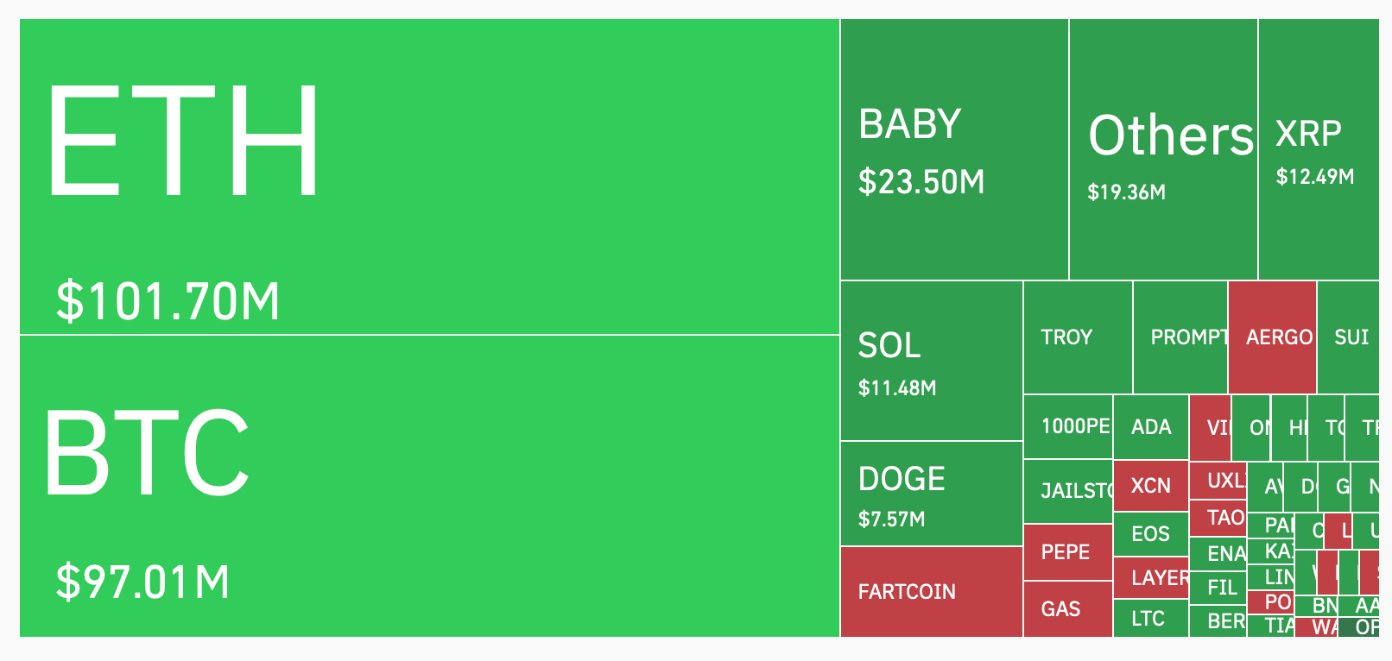Click the Others $19.36M tile

pos(1163,150)
